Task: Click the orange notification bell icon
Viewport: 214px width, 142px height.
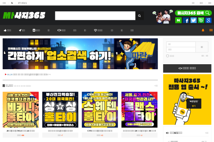Action: pyautogui.click(x=203, y=30)
